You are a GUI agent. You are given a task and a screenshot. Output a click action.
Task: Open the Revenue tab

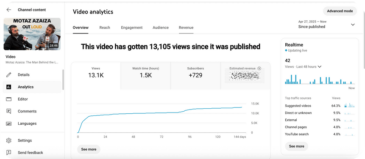186,27
